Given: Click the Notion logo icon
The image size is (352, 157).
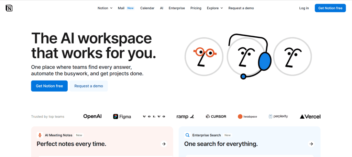Looking at the screenshot, I should click(x=9, y=8).
